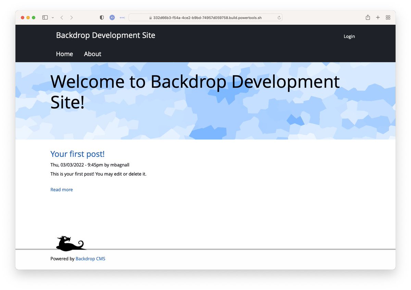Click the Read more link
411x290 pixels.
(x=62, y=190)
